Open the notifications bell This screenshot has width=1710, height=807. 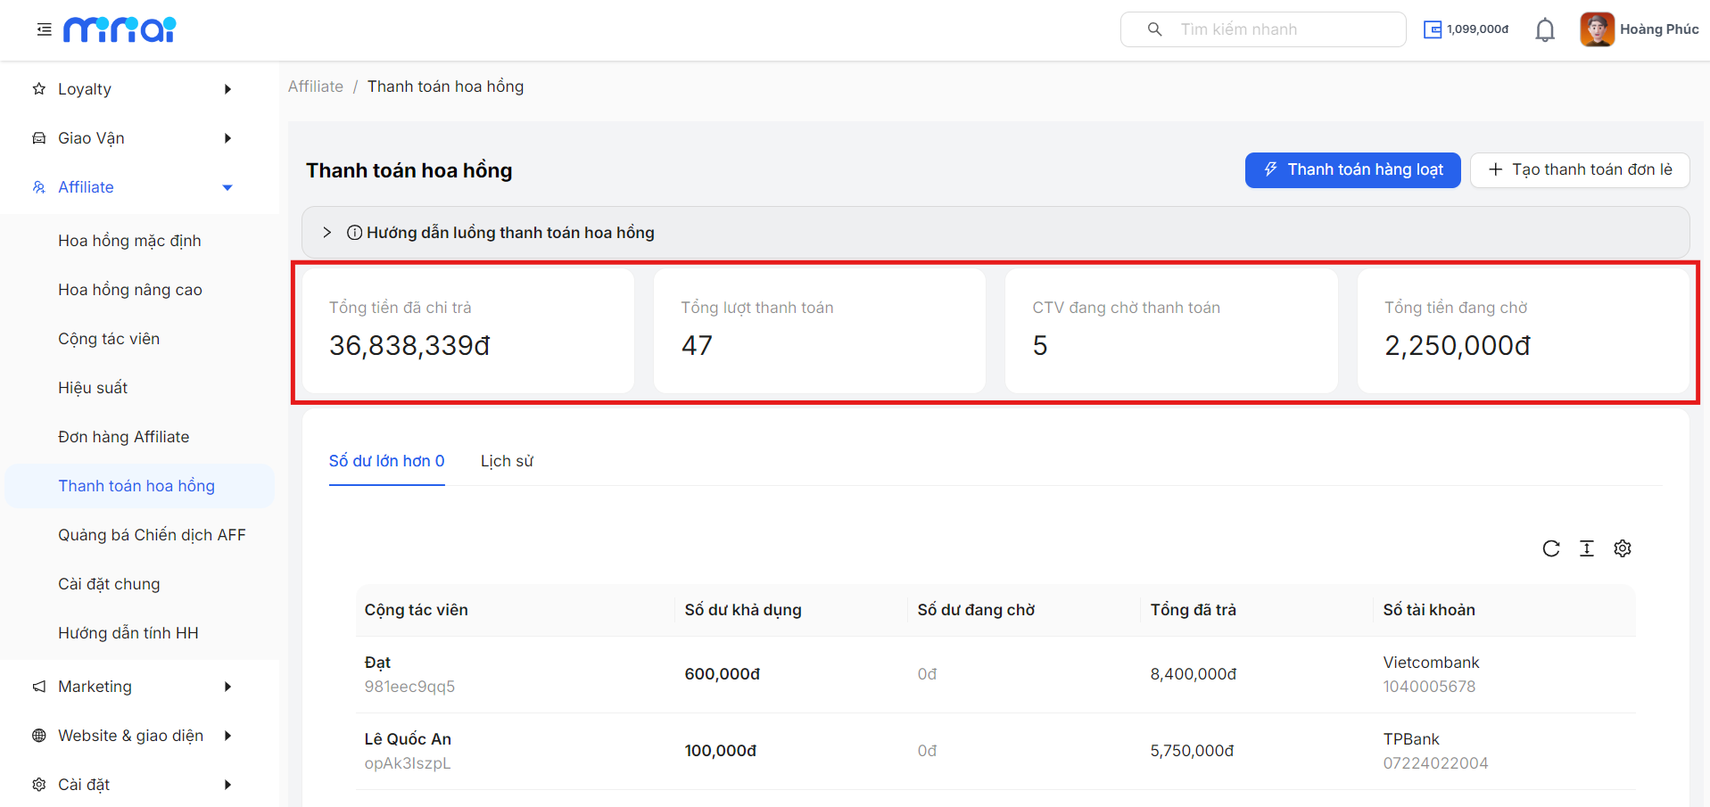(x=1545, y=30)
